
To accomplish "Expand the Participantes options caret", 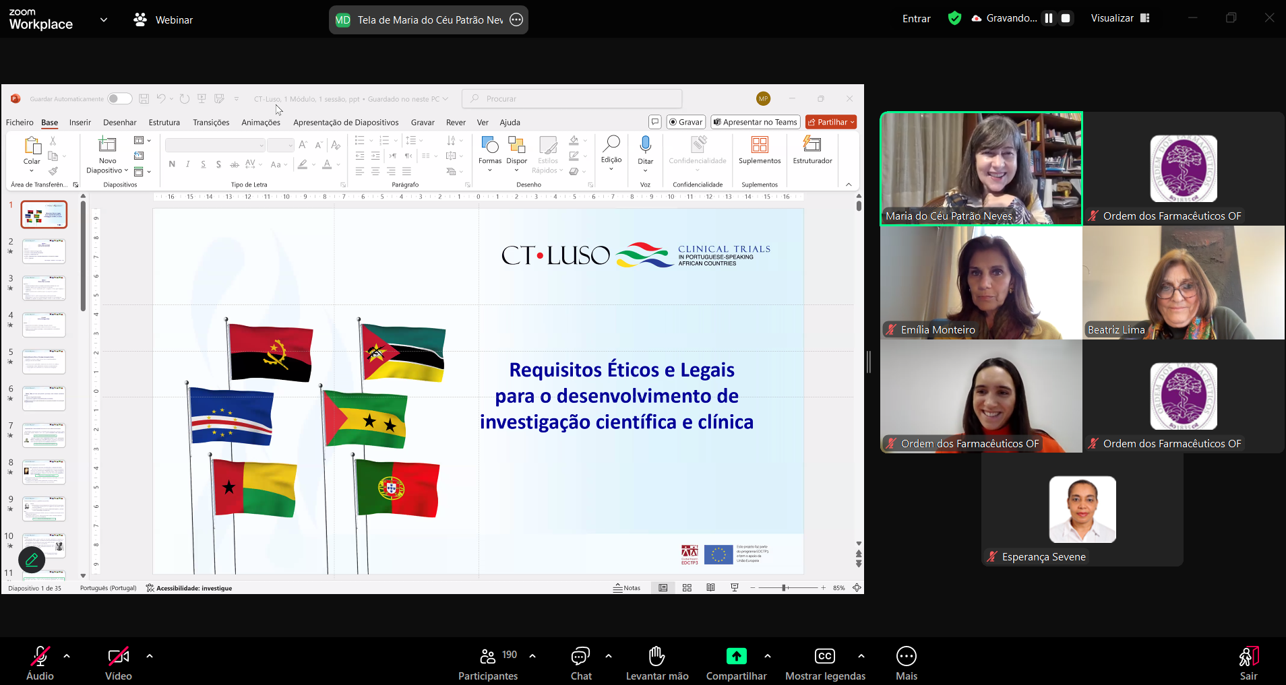I will click(532, 655).
